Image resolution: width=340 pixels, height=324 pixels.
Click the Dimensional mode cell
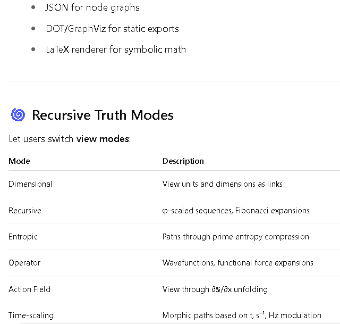coord(30,184)
